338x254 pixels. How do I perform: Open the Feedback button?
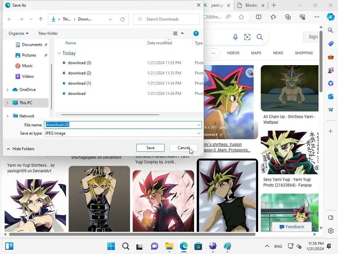pyautogui.click(x=292, y=227)
